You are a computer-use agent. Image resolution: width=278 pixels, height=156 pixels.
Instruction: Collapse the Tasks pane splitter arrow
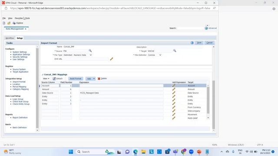tap(40, 86)
